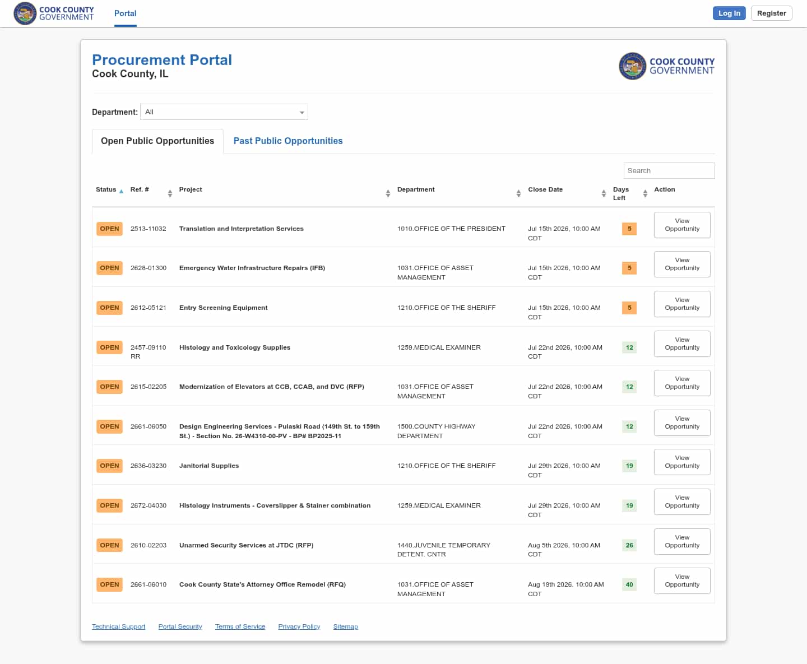Sort by Project column arrows

pyautogui.click(x=388, y=193)
